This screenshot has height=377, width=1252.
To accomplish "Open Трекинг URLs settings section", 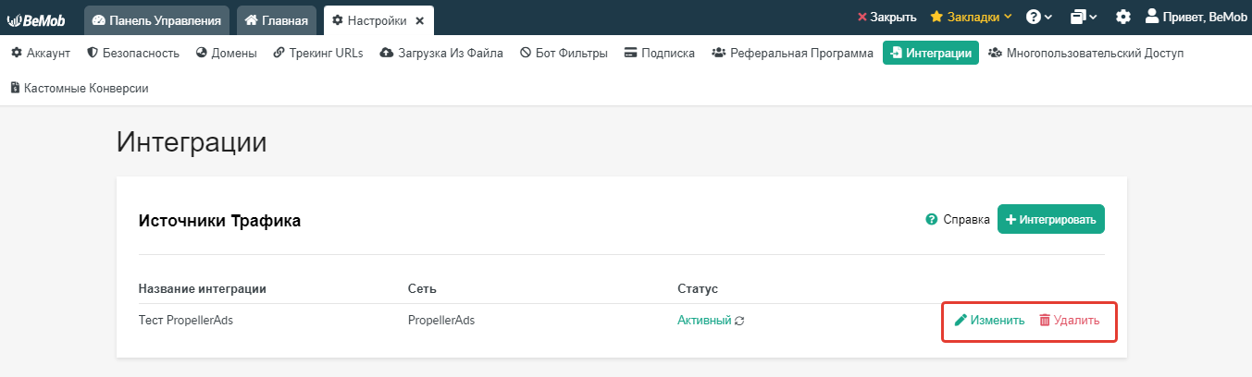I will point(318,54).
